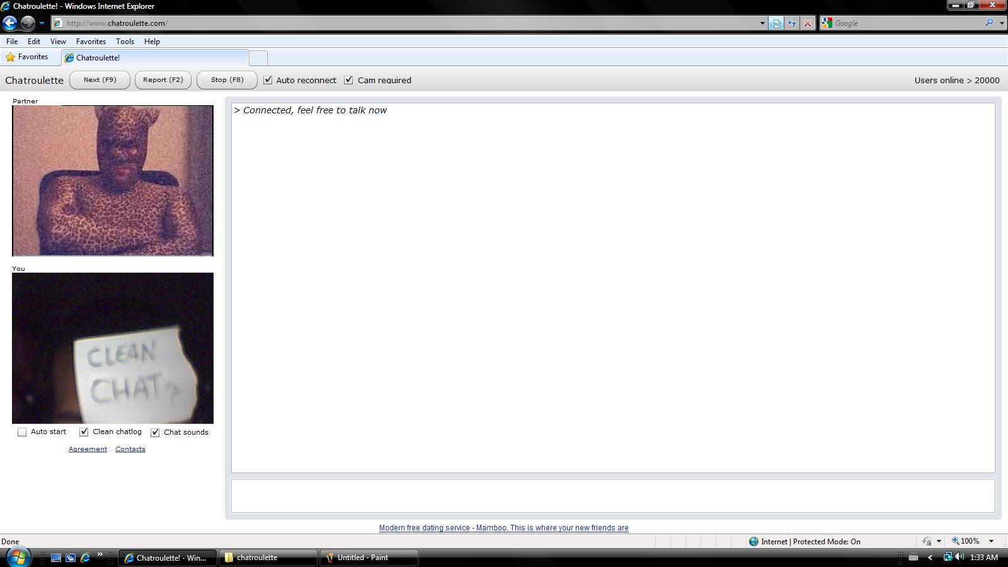
Task: Click the browser Forward arrow button
Action: click(x=28, y=23)
